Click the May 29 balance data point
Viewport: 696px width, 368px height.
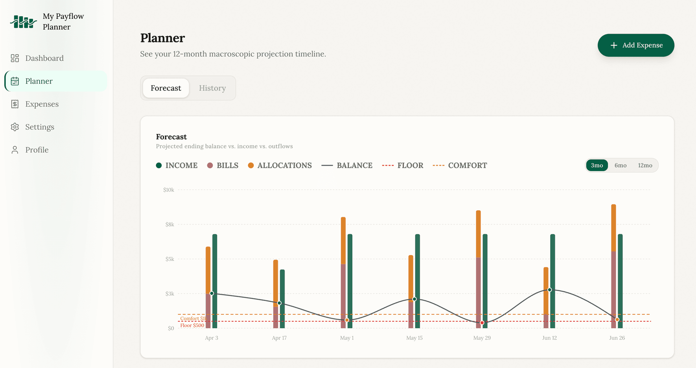pyautogui.click(x=482, y=322)
